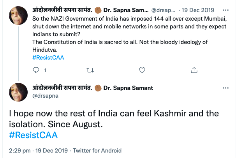This screenshot has height=158, width=236.
Task: Share the first tweet
Action: [194, 70]
